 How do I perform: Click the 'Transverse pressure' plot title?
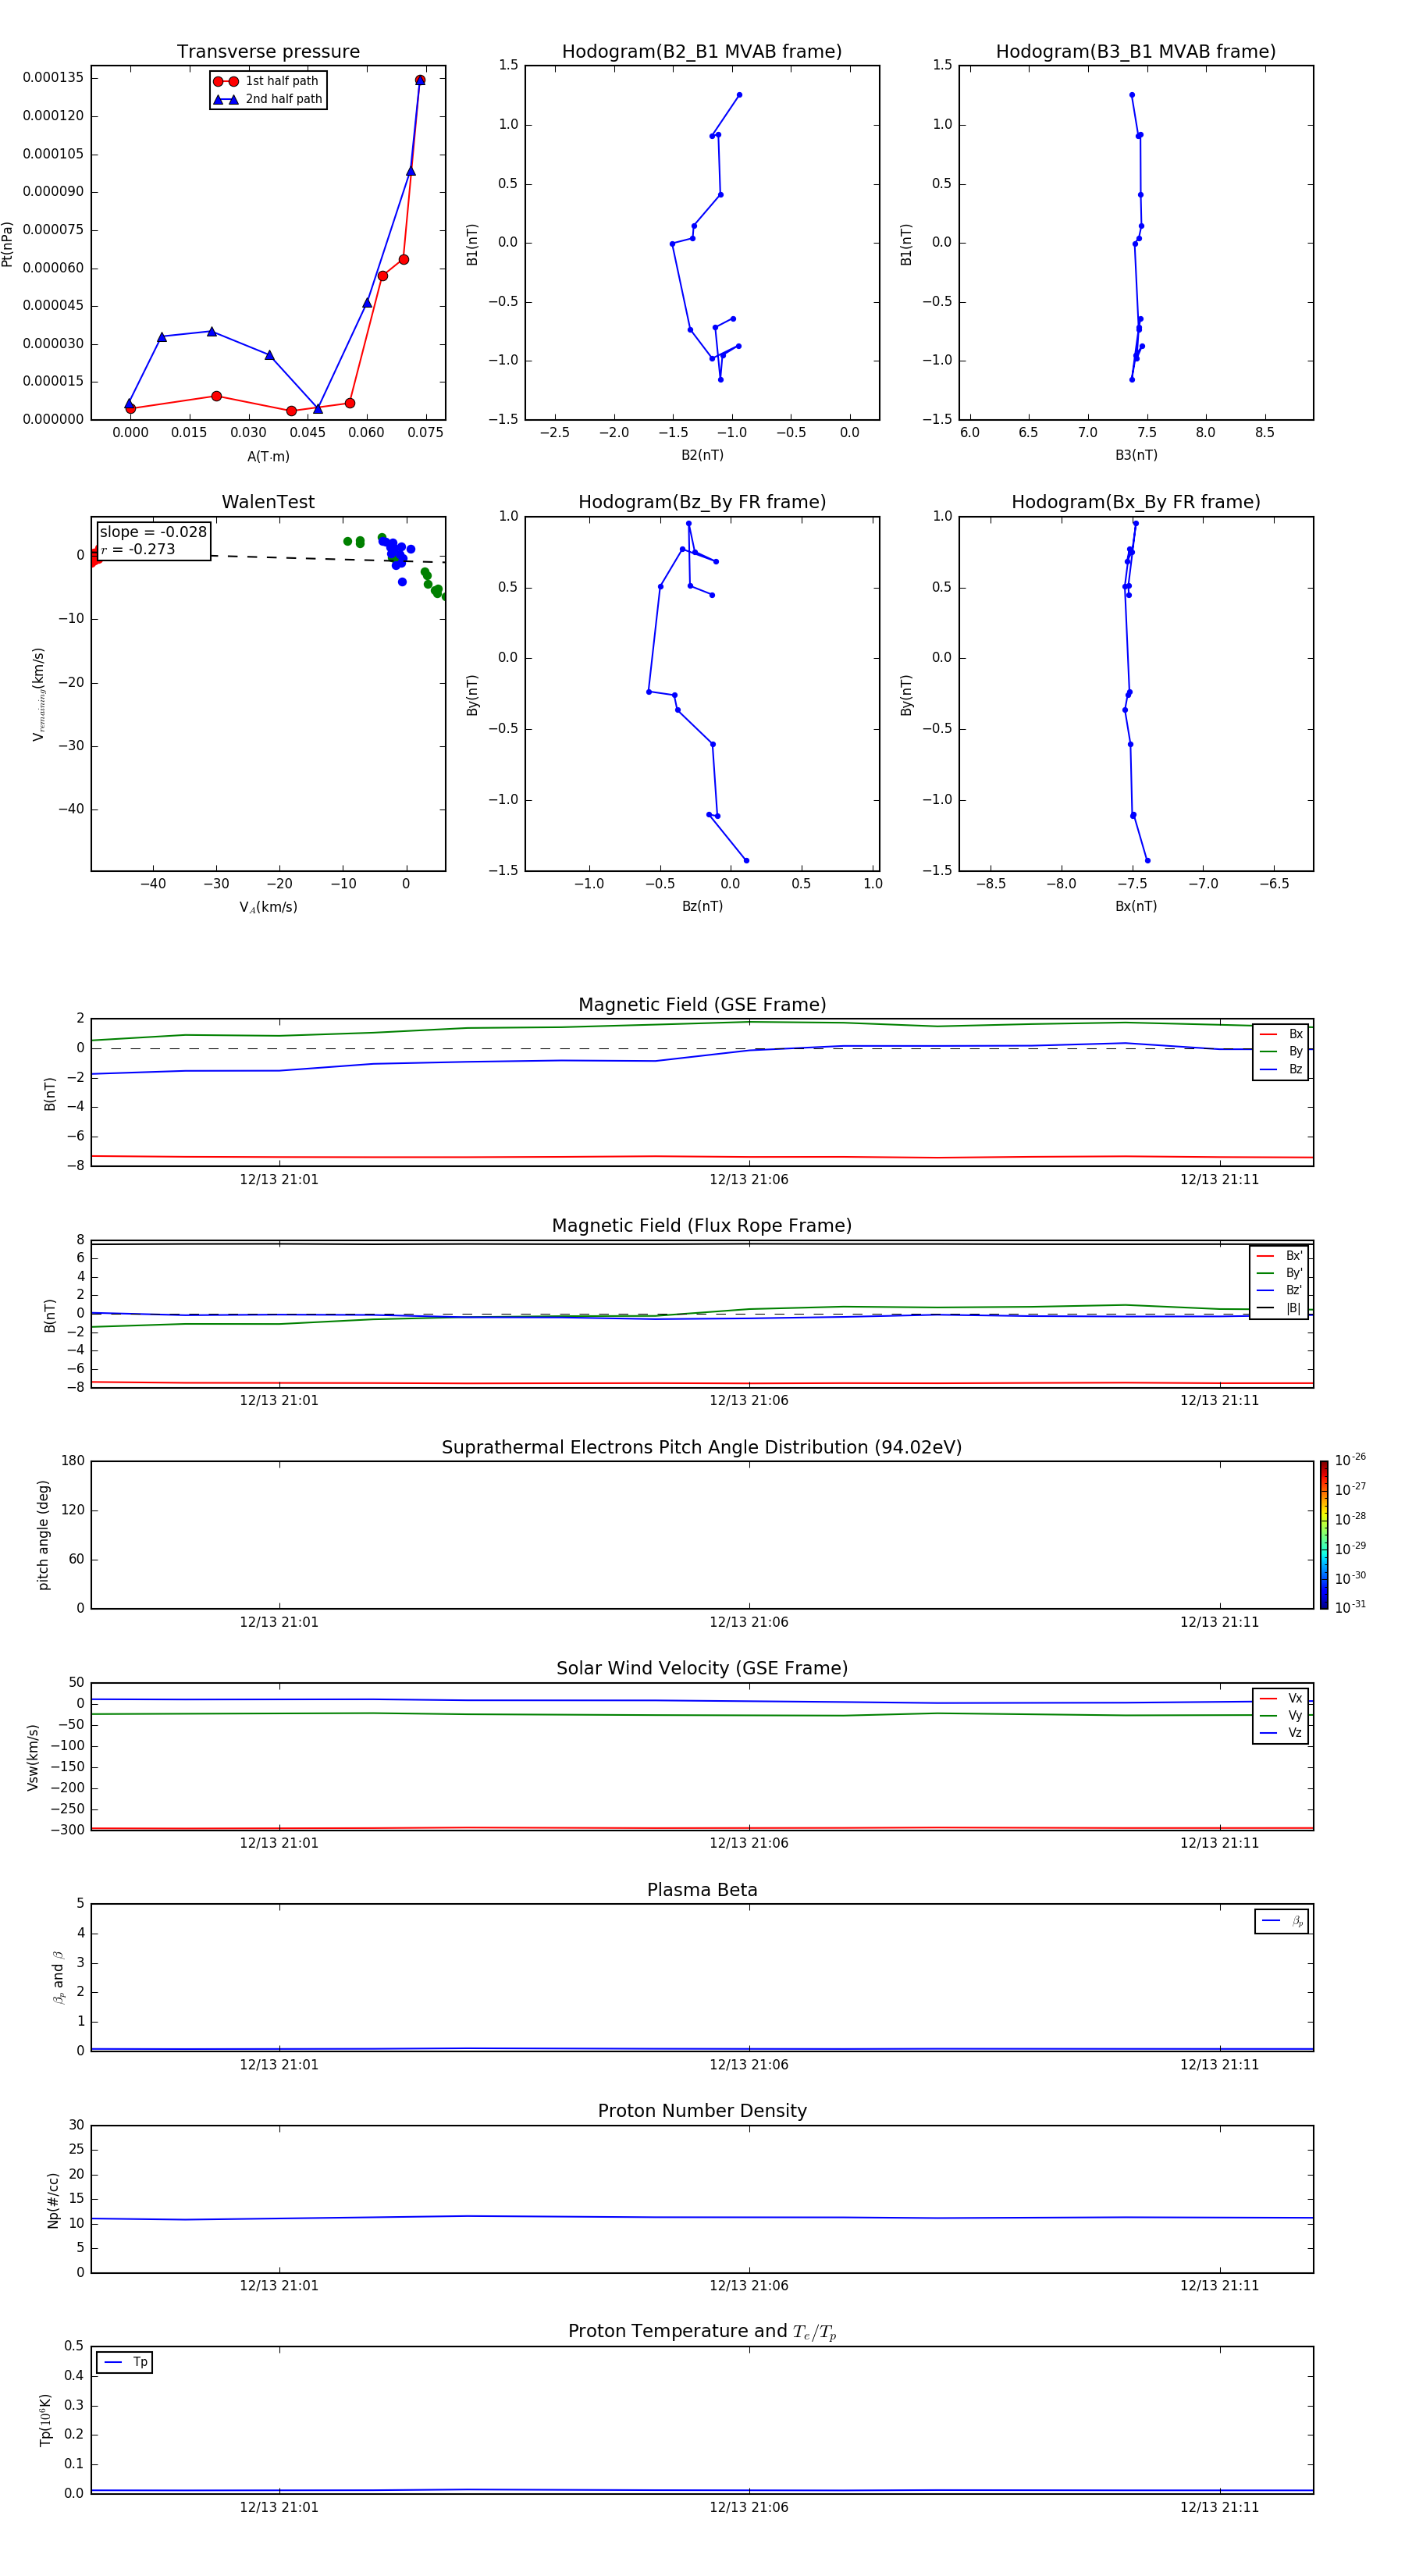point(268,52)
